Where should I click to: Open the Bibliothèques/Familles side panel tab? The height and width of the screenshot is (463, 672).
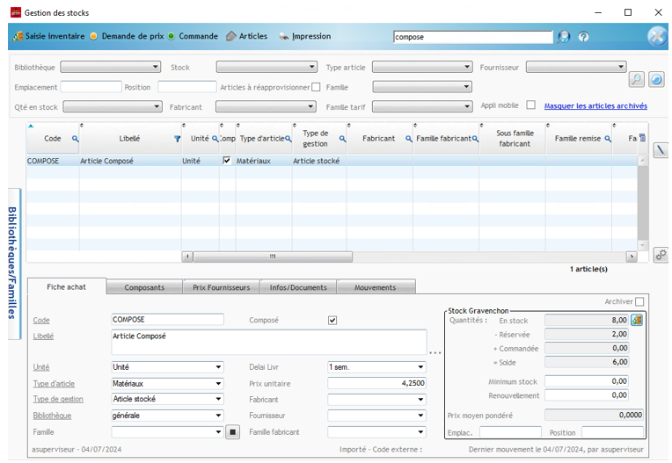click(13, 264)
